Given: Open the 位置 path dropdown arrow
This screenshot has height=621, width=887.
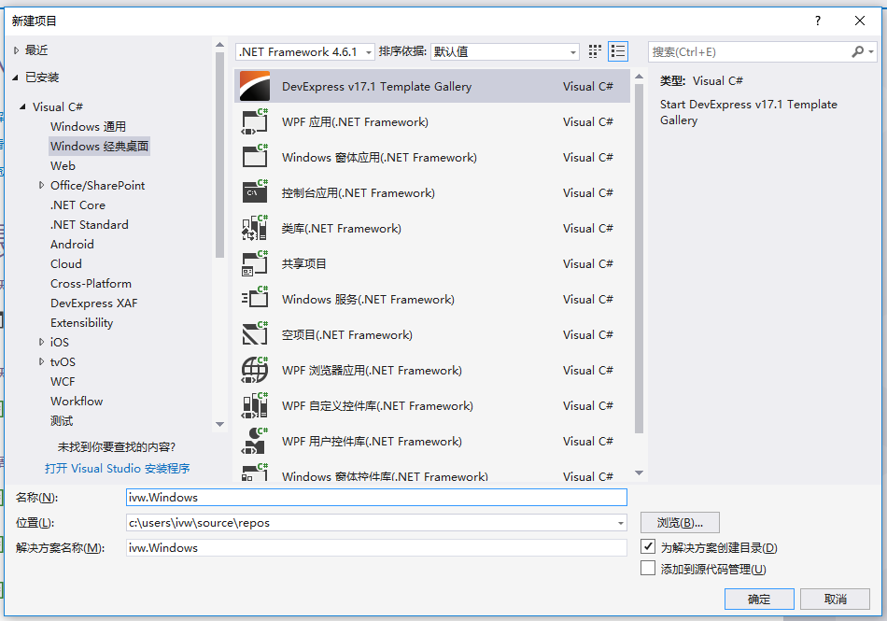Looking at the screenshot, I should tap(621, 523).
